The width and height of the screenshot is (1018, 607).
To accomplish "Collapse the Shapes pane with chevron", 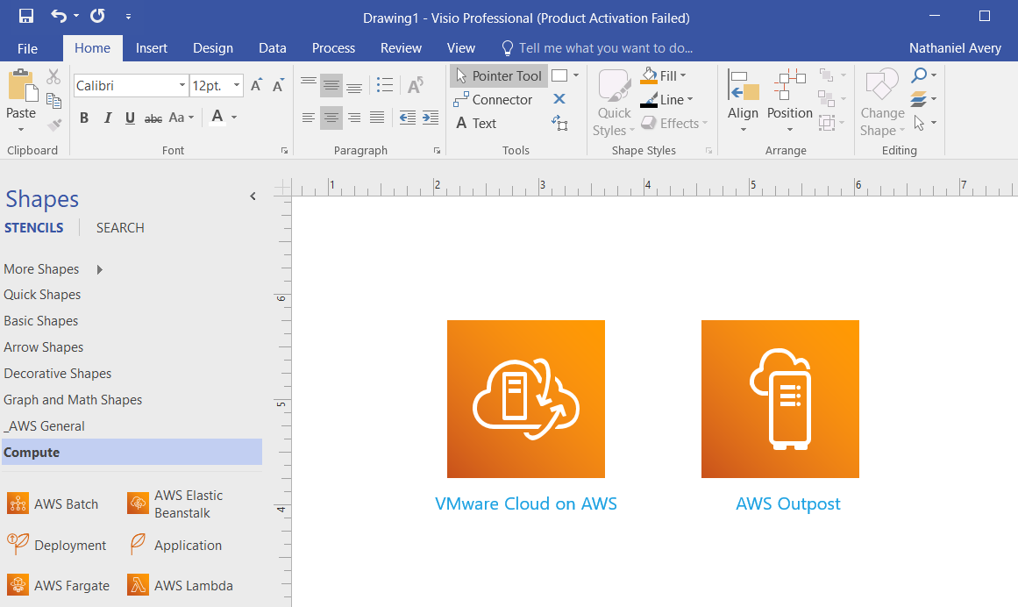I will point(253,196).
